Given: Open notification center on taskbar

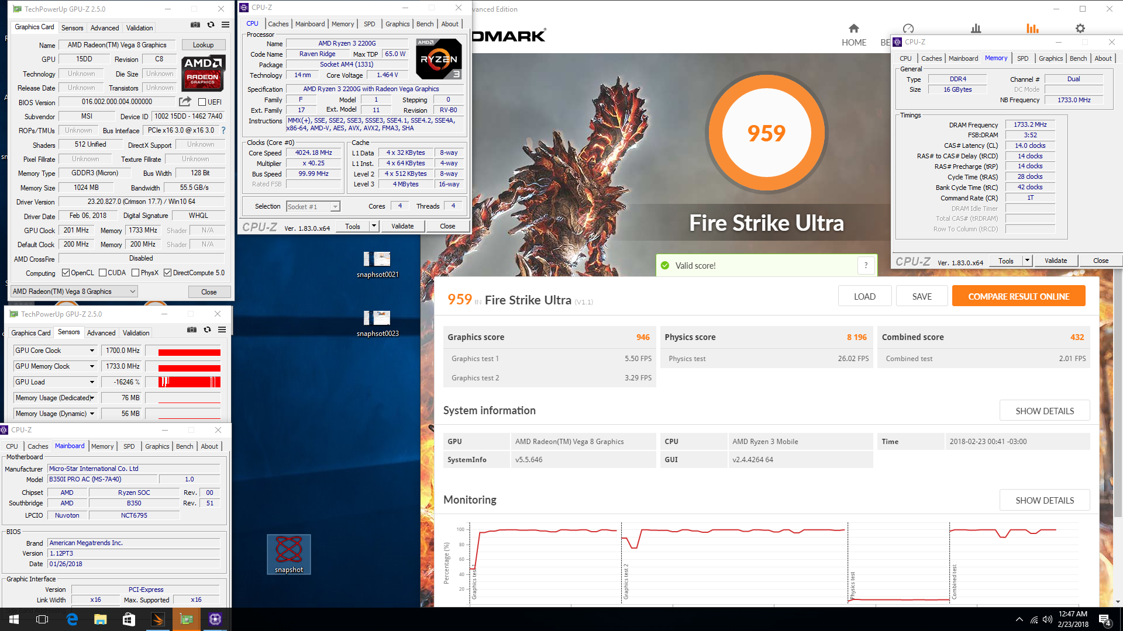Looking at the screenshot, I should tap(1104, 619).
